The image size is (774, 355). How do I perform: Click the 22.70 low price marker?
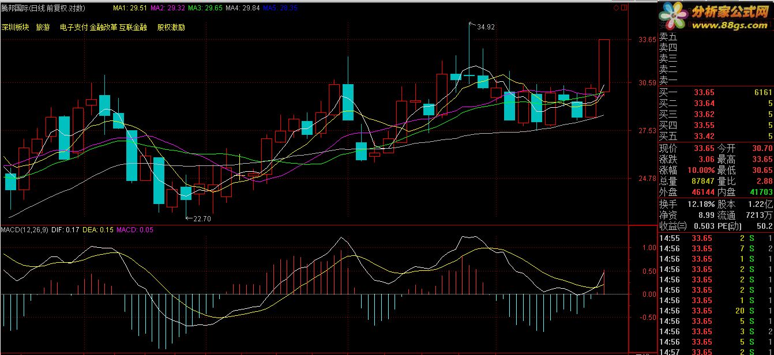click(x=202, y=218)
